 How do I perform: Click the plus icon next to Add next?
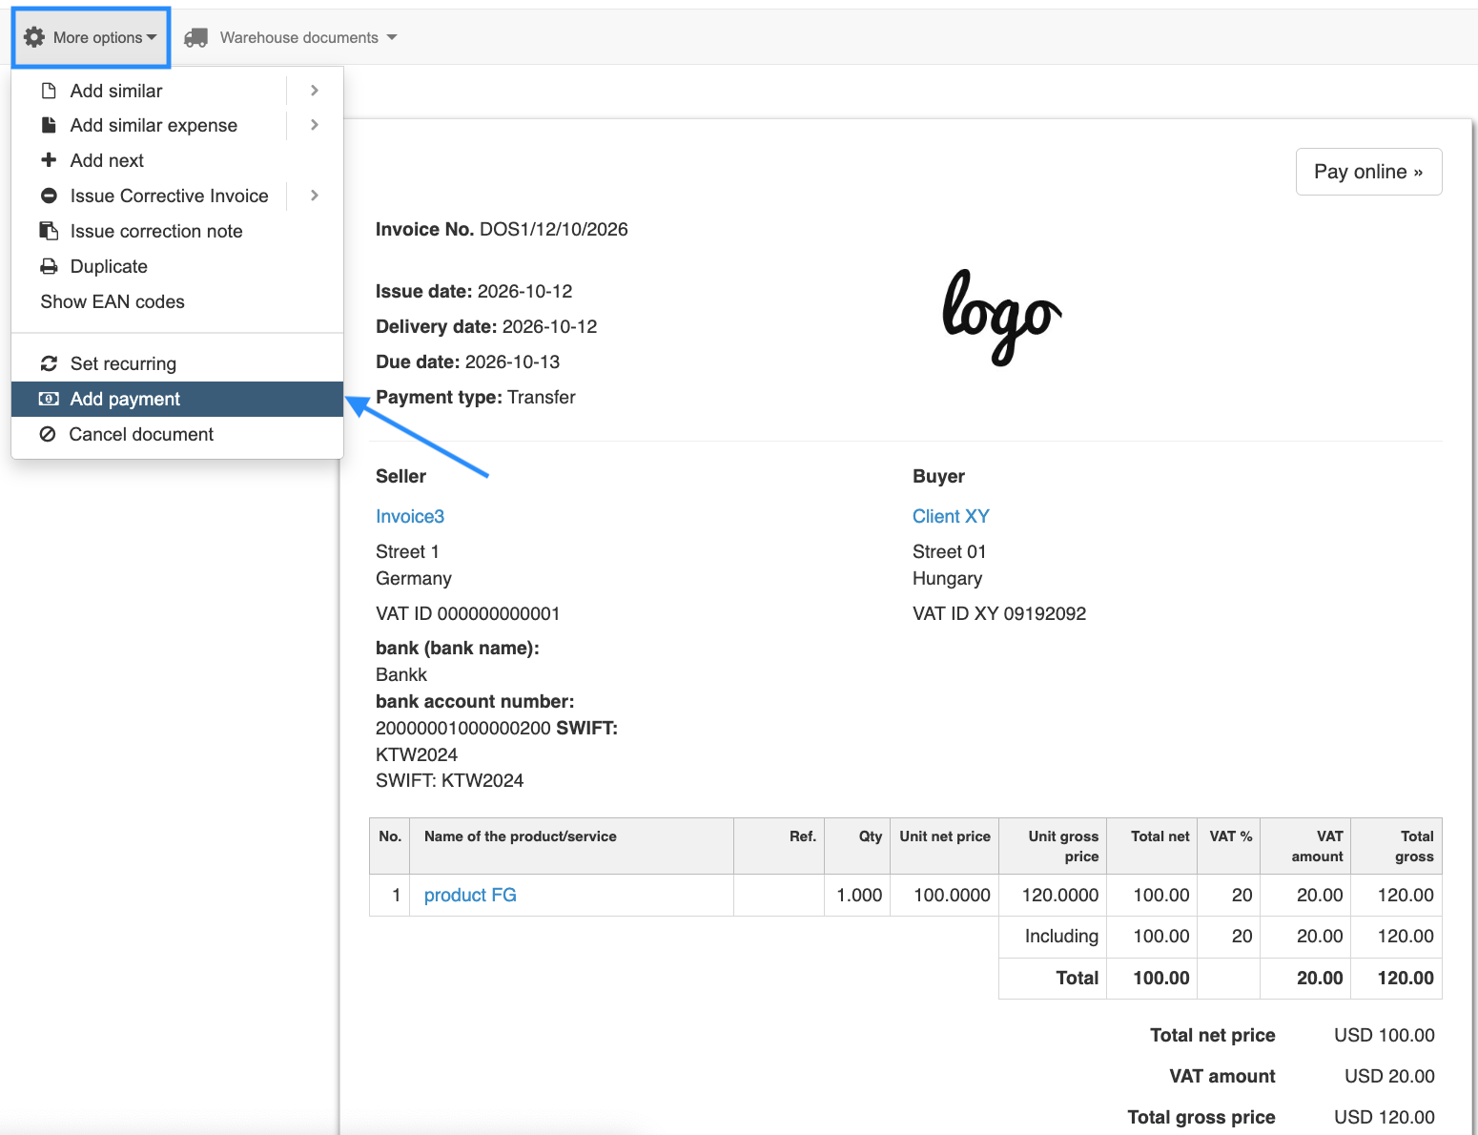coord(49,160)
